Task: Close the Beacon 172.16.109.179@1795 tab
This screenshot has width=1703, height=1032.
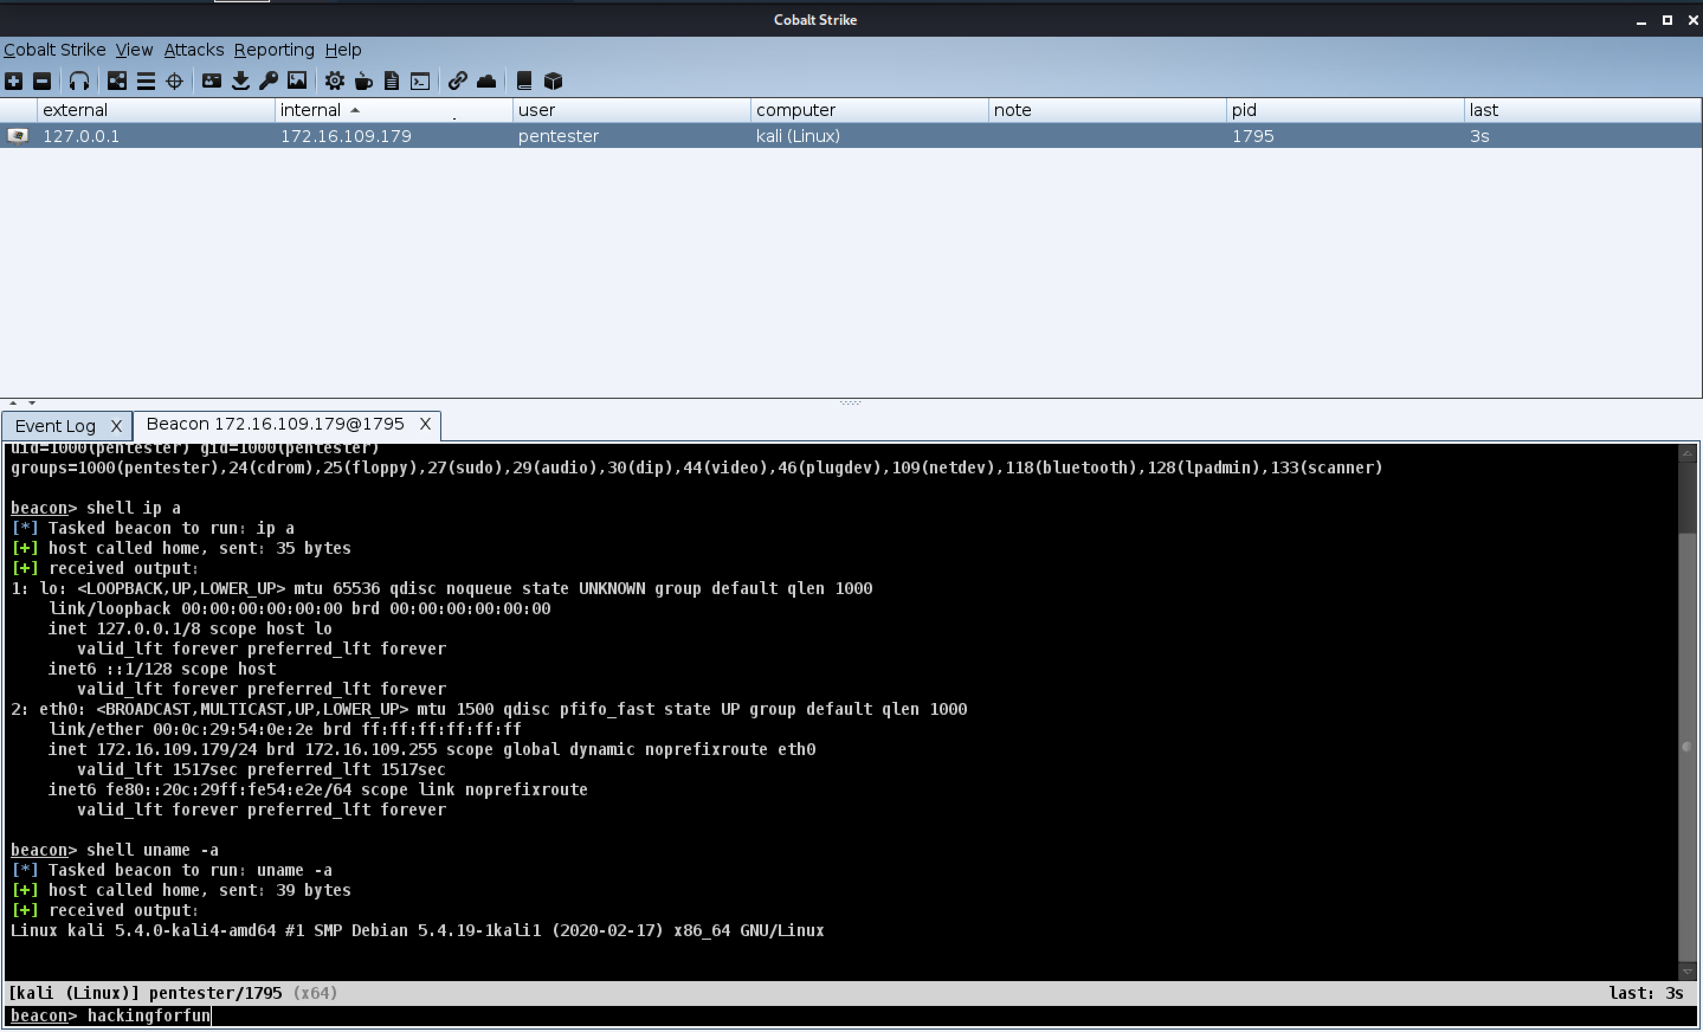Action: (x=425, y=424)
